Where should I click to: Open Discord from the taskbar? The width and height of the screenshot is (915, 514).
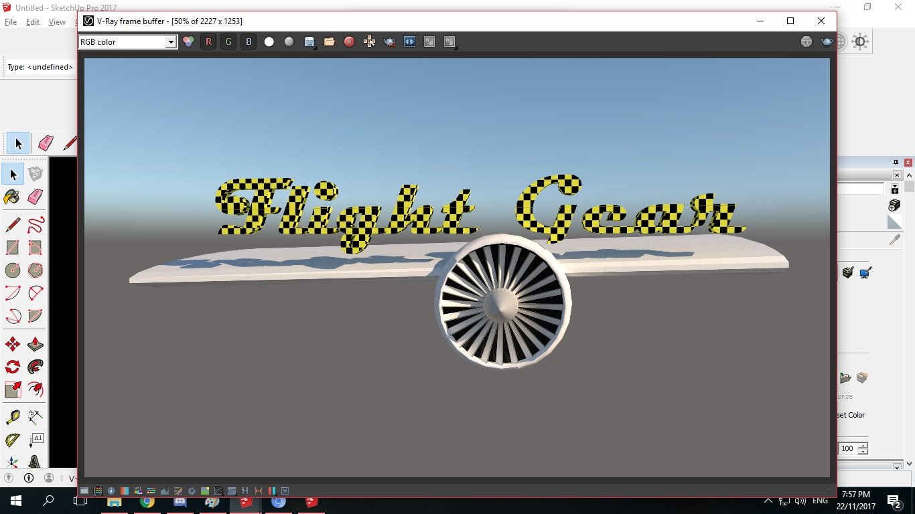180,501
